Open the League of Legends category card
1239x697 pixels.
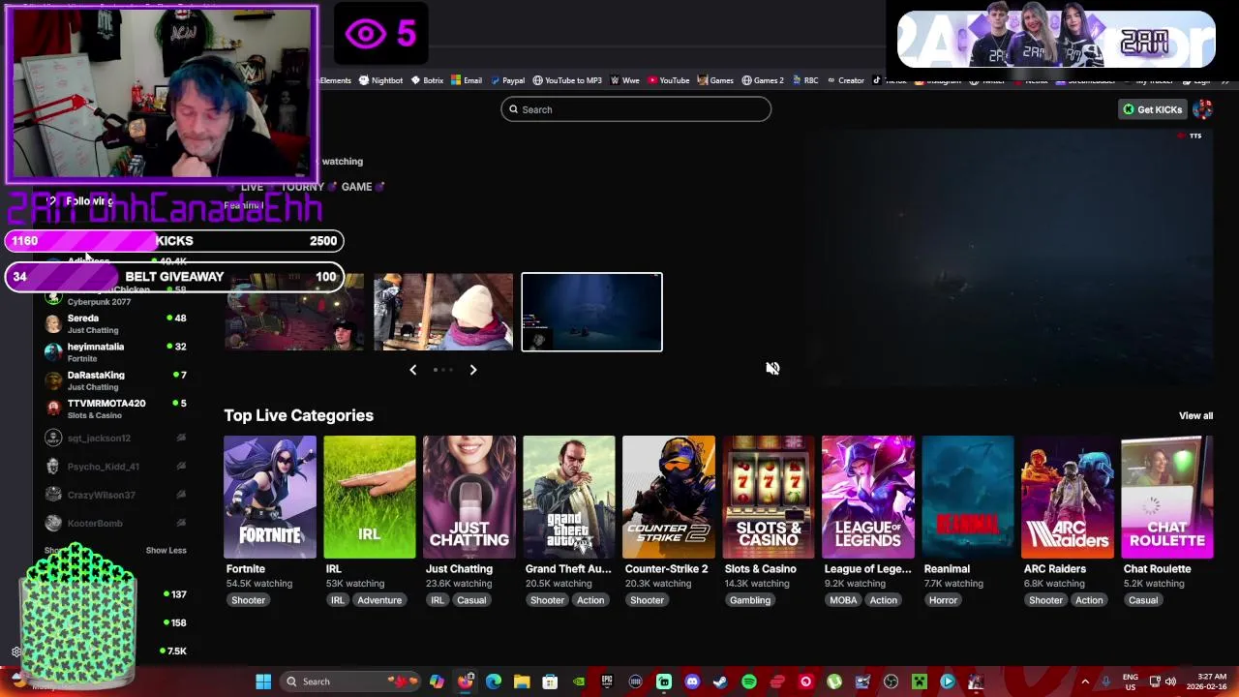pyautogui.click(x=868, y=498)
